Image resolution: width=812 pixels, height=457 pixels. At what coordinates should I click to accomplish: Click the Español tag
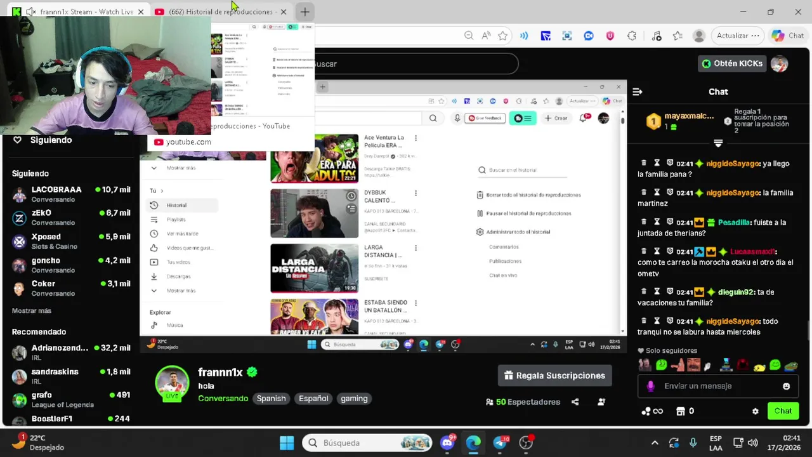313,399
